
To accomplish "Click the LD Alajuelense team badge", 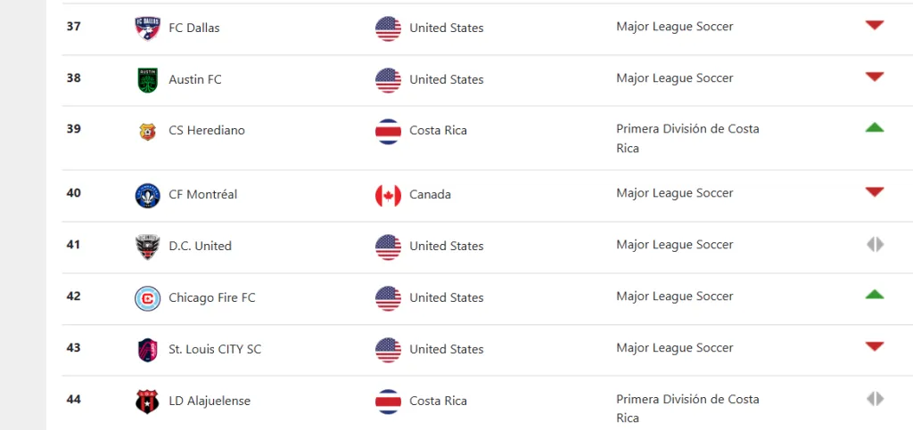I will 147,402.
